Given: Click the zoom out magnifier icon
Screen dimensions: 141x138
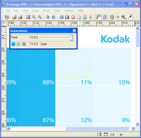Looking at the screenshot, I should (x=34, y=17).
